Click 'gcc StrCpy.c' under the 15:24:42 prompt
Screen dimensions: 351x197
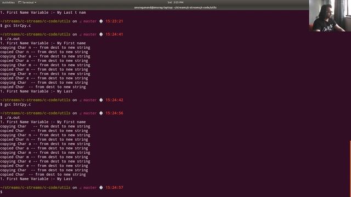coord(18,105)
